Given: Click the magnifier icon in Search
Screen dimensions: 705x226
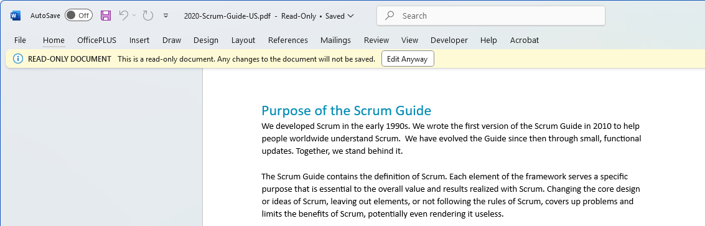Looking at the screenshot, I should [x=390, y=16].
